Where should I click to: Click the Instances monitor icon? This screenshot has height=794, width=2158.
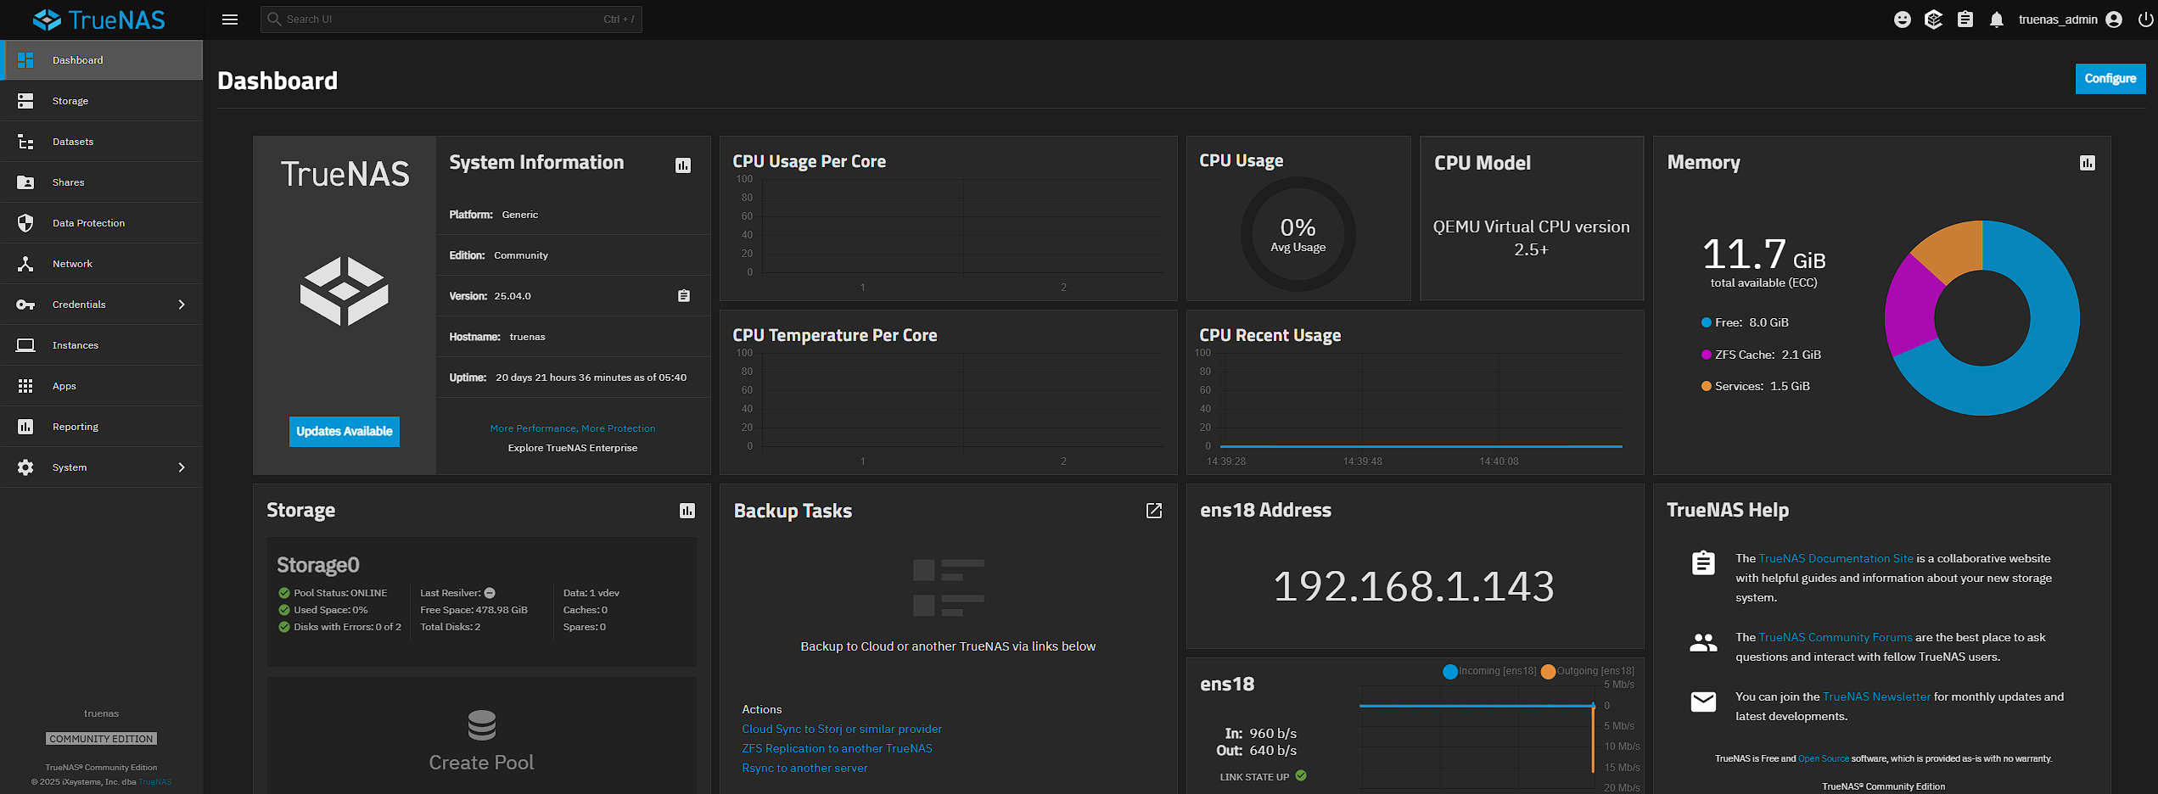(25, 345)
